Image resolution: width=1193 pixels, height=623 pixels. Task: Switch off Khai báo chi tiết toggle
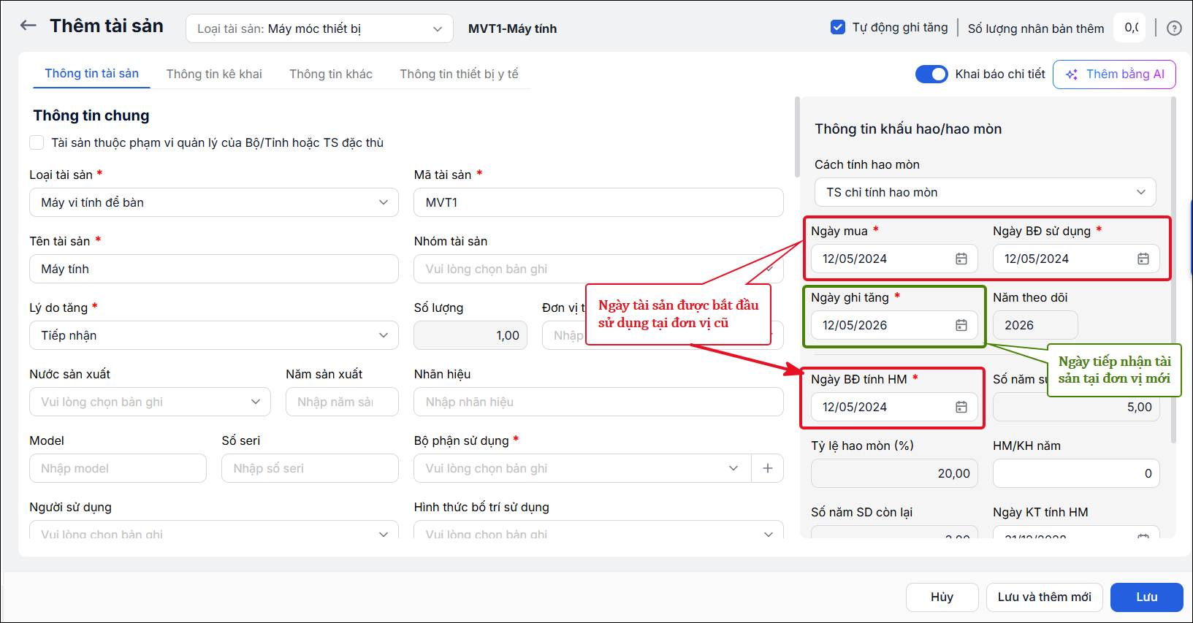(931, 74)
